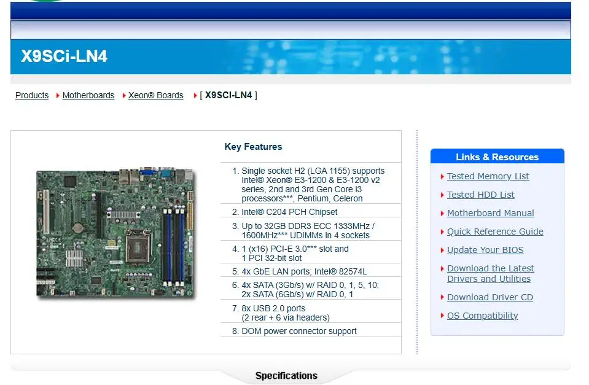Open the Tested HDD List link

coord(481,195)
